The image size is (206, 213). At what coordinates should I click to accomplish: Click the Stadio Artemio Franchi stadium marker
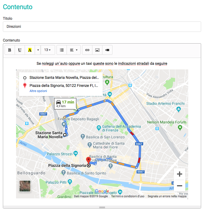178,109
